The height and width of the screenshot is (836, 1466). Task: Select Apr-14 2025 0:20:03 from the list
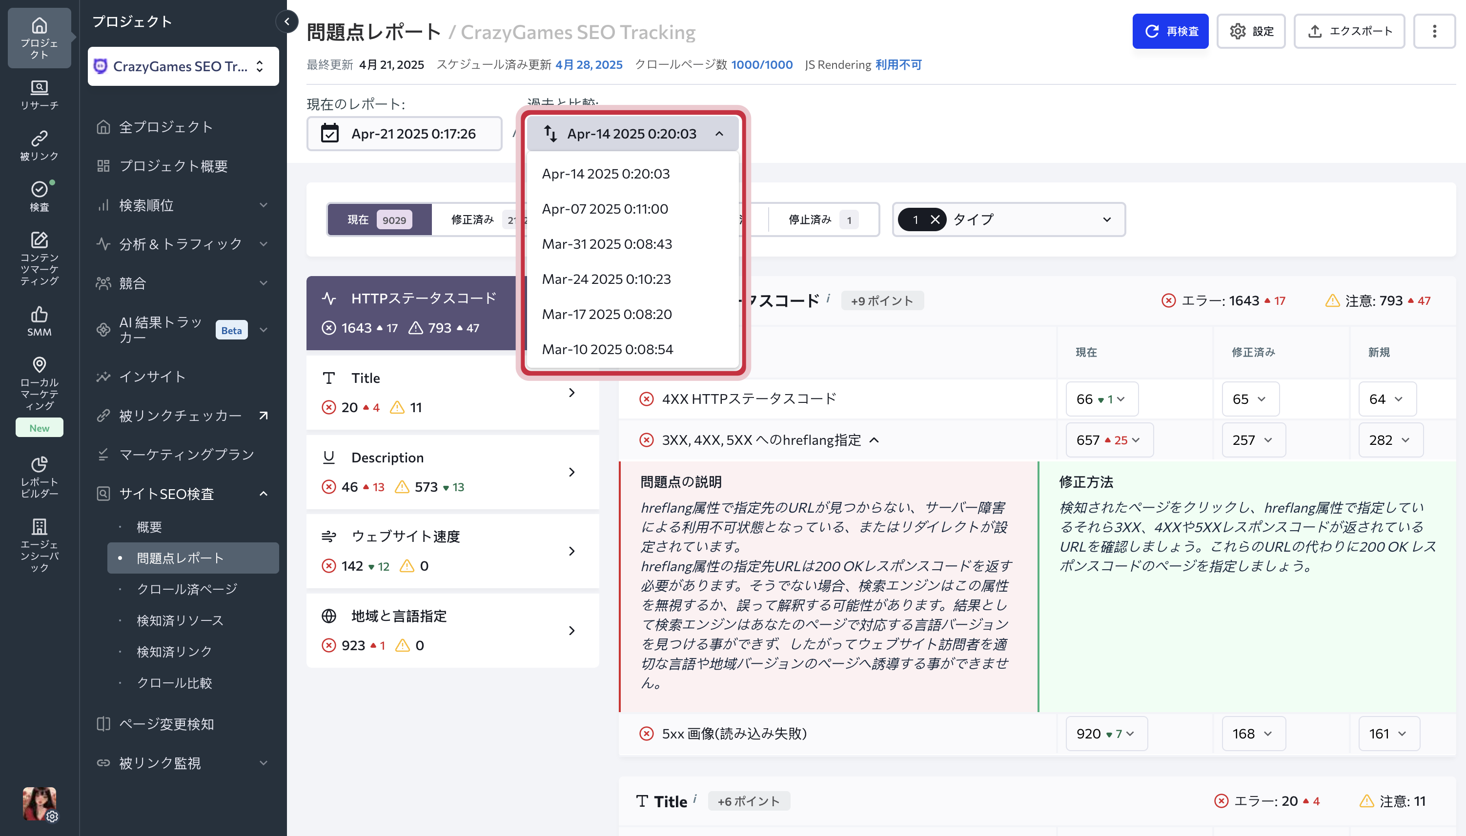[632, 174]
